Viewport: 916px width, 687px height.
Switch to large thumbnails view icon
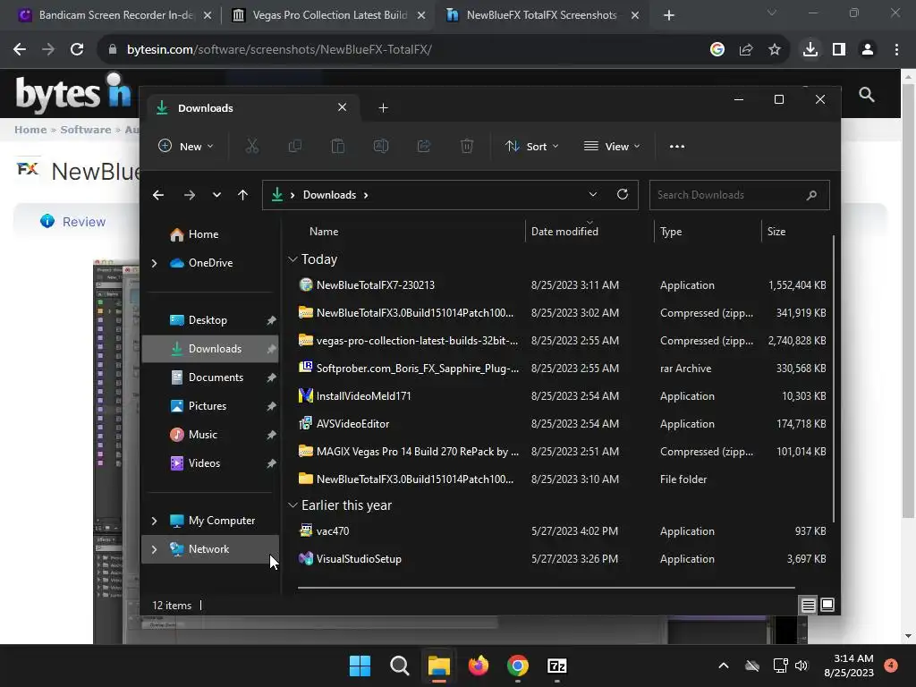point(827,606)
